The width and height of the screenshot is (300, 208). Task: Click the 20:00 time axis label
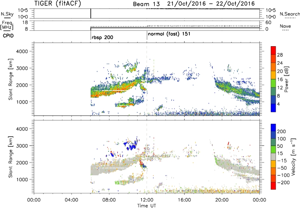tap(222, 200)
